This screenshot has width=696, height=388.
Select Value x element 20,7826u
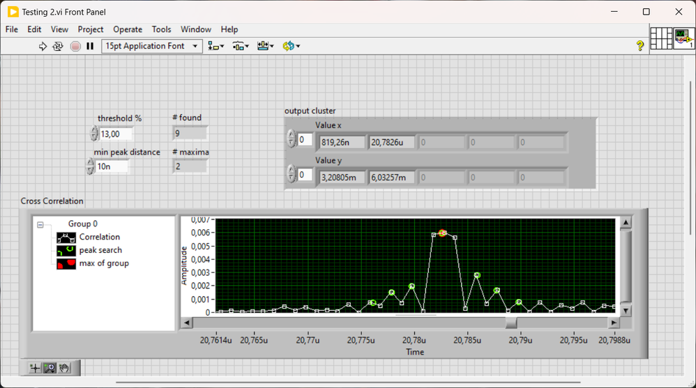391,142
